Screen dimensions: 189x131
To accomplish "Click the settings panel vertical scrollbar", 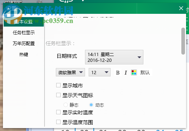I will point(183,41).
